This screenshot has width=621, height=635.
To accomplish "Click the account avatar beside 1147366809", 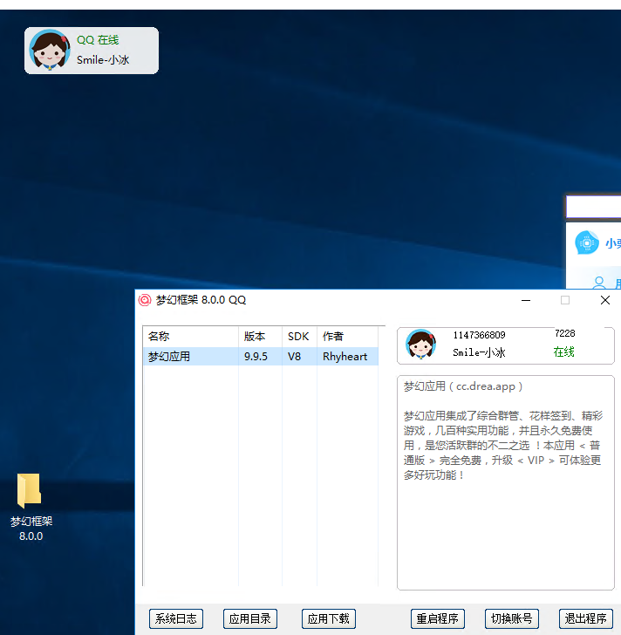I will point(420,345).
